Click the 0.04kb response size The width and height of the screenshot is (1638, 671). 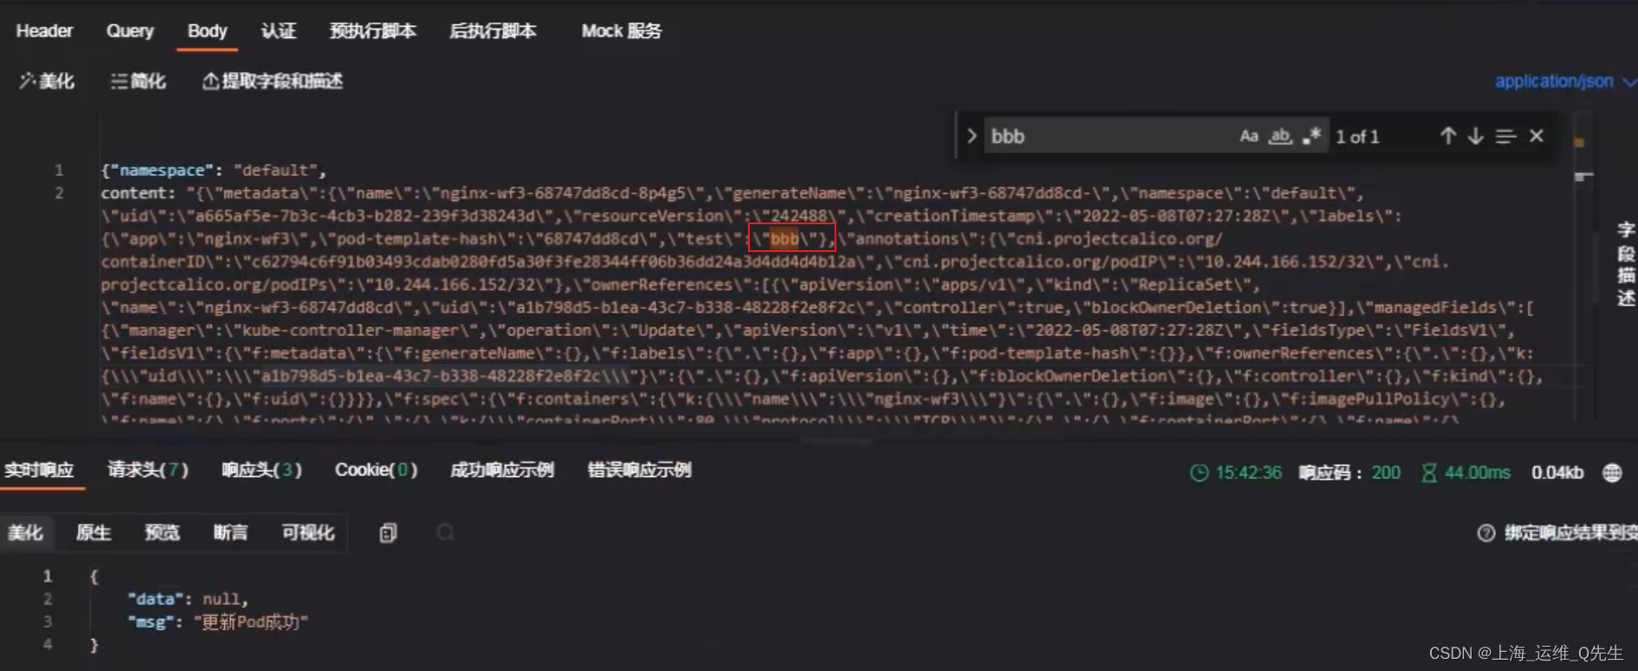click(1557, 473)
